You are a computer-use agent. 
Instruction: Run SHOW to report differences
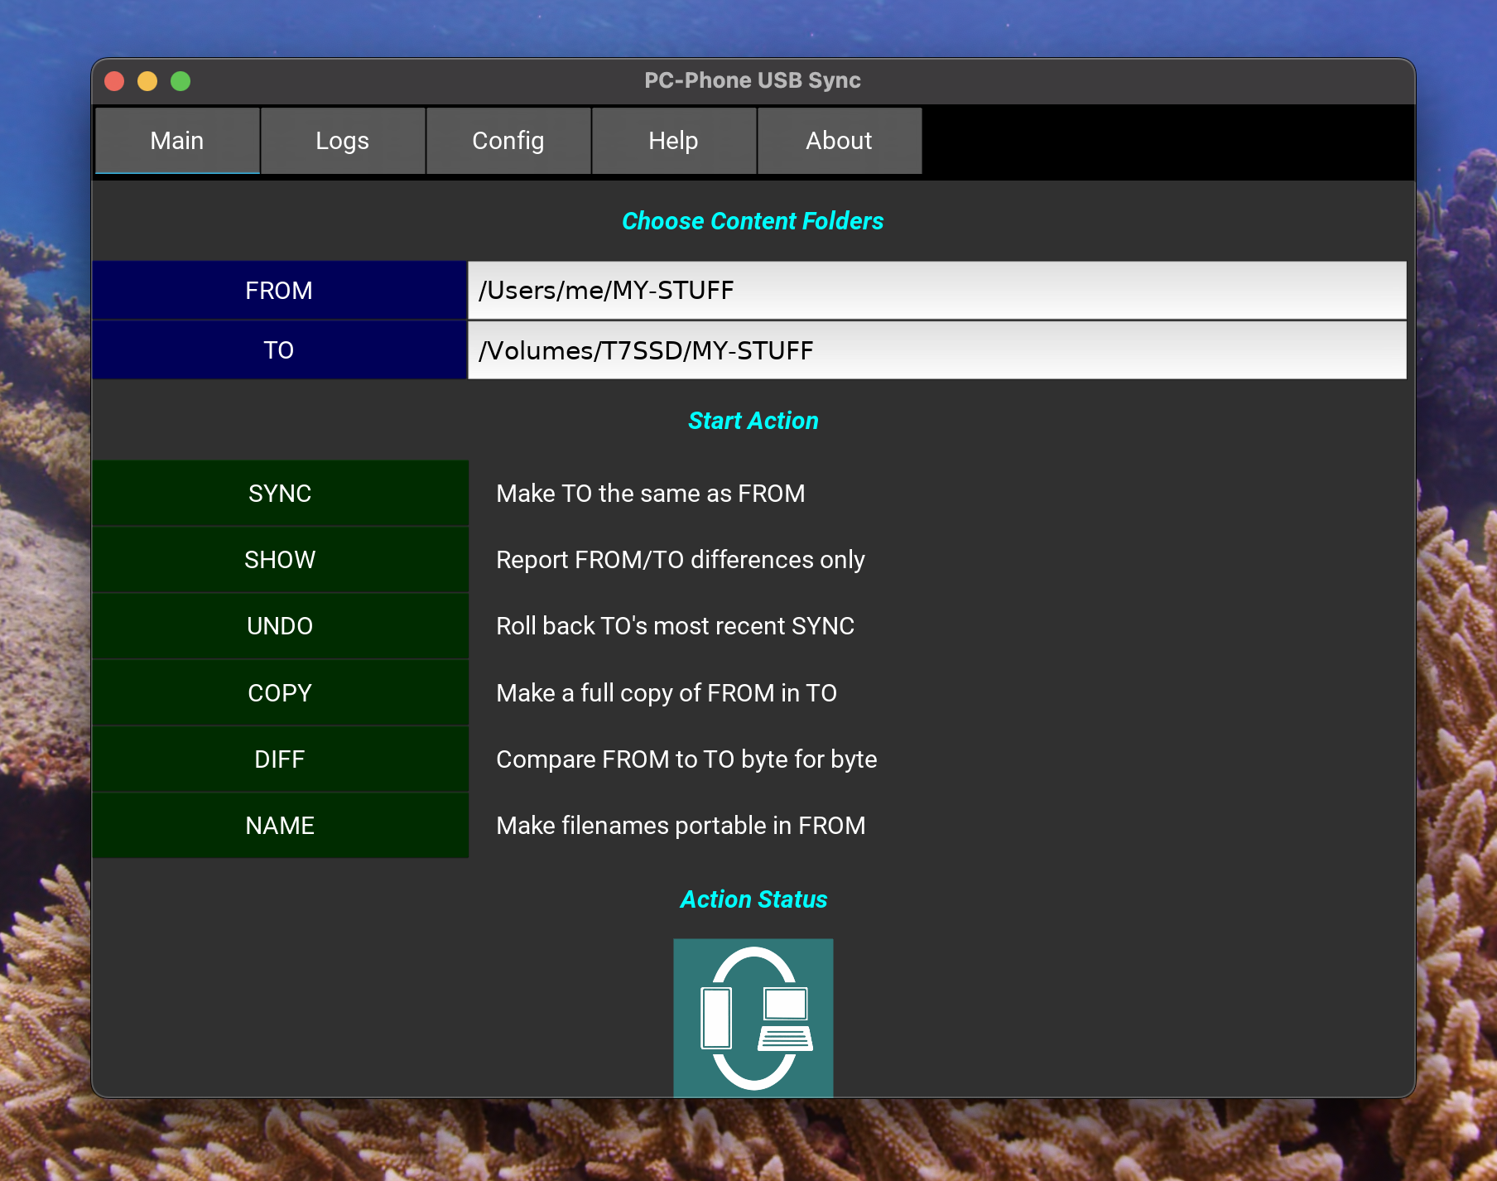(280, 560)
